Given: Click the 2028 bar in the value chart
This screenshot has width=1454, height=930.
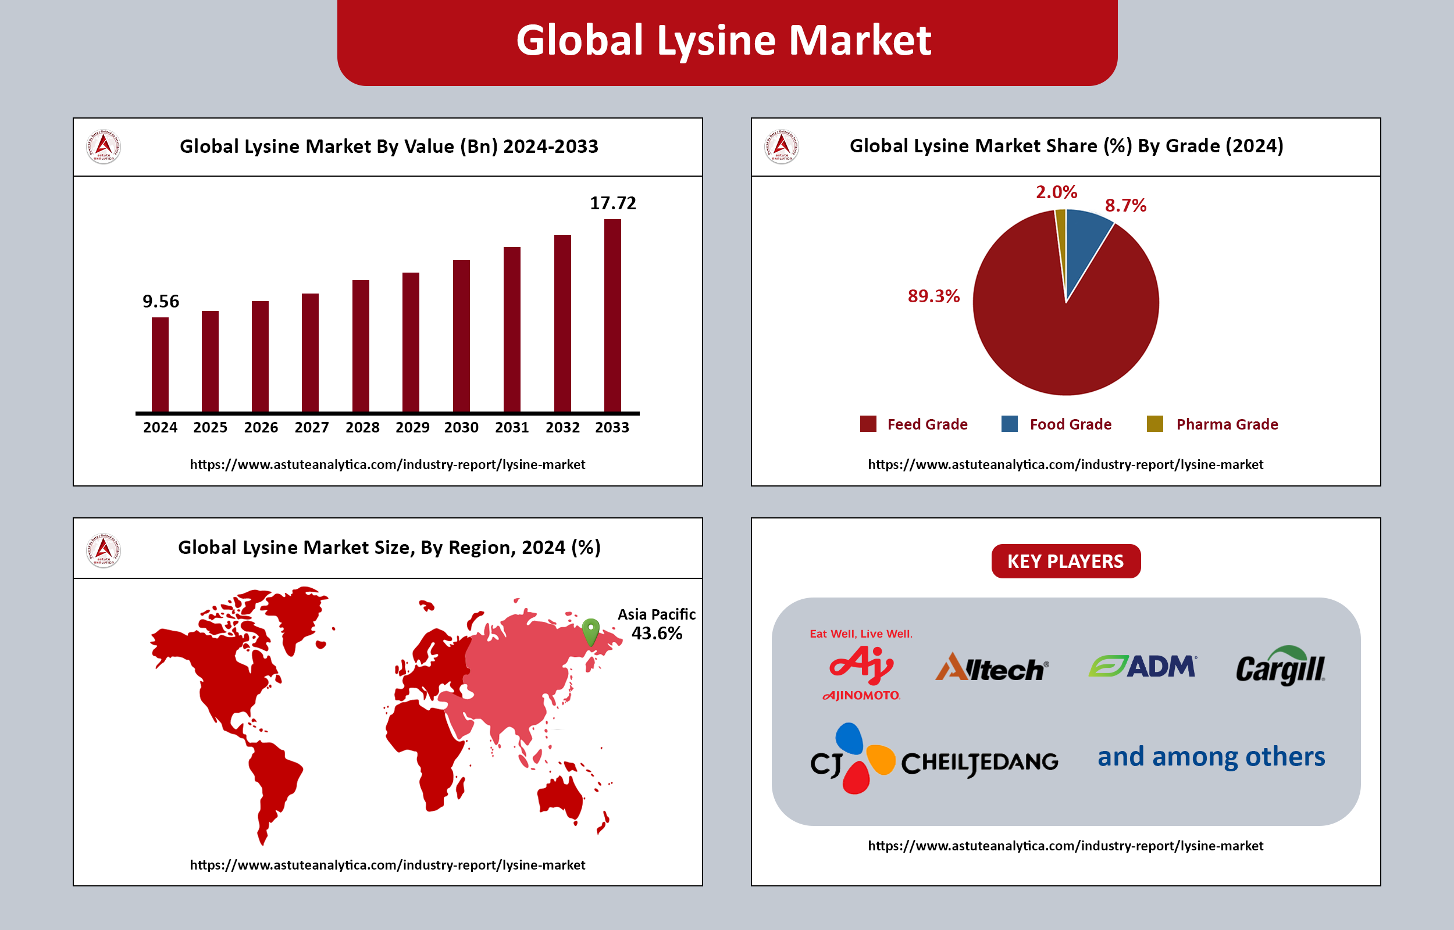Looking at the screenshot, I should [x=361, y=346].
